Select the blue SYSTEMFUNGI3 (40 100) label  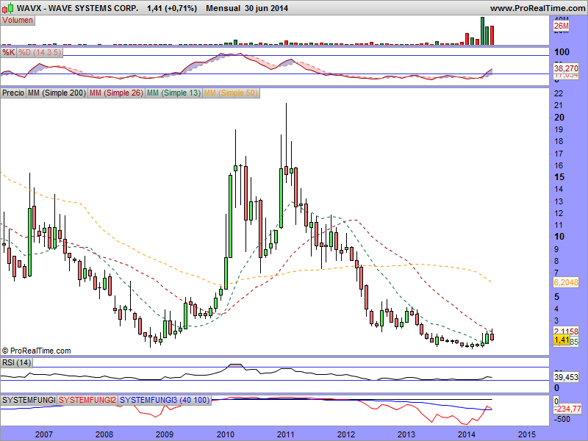(x=165, y=400)
